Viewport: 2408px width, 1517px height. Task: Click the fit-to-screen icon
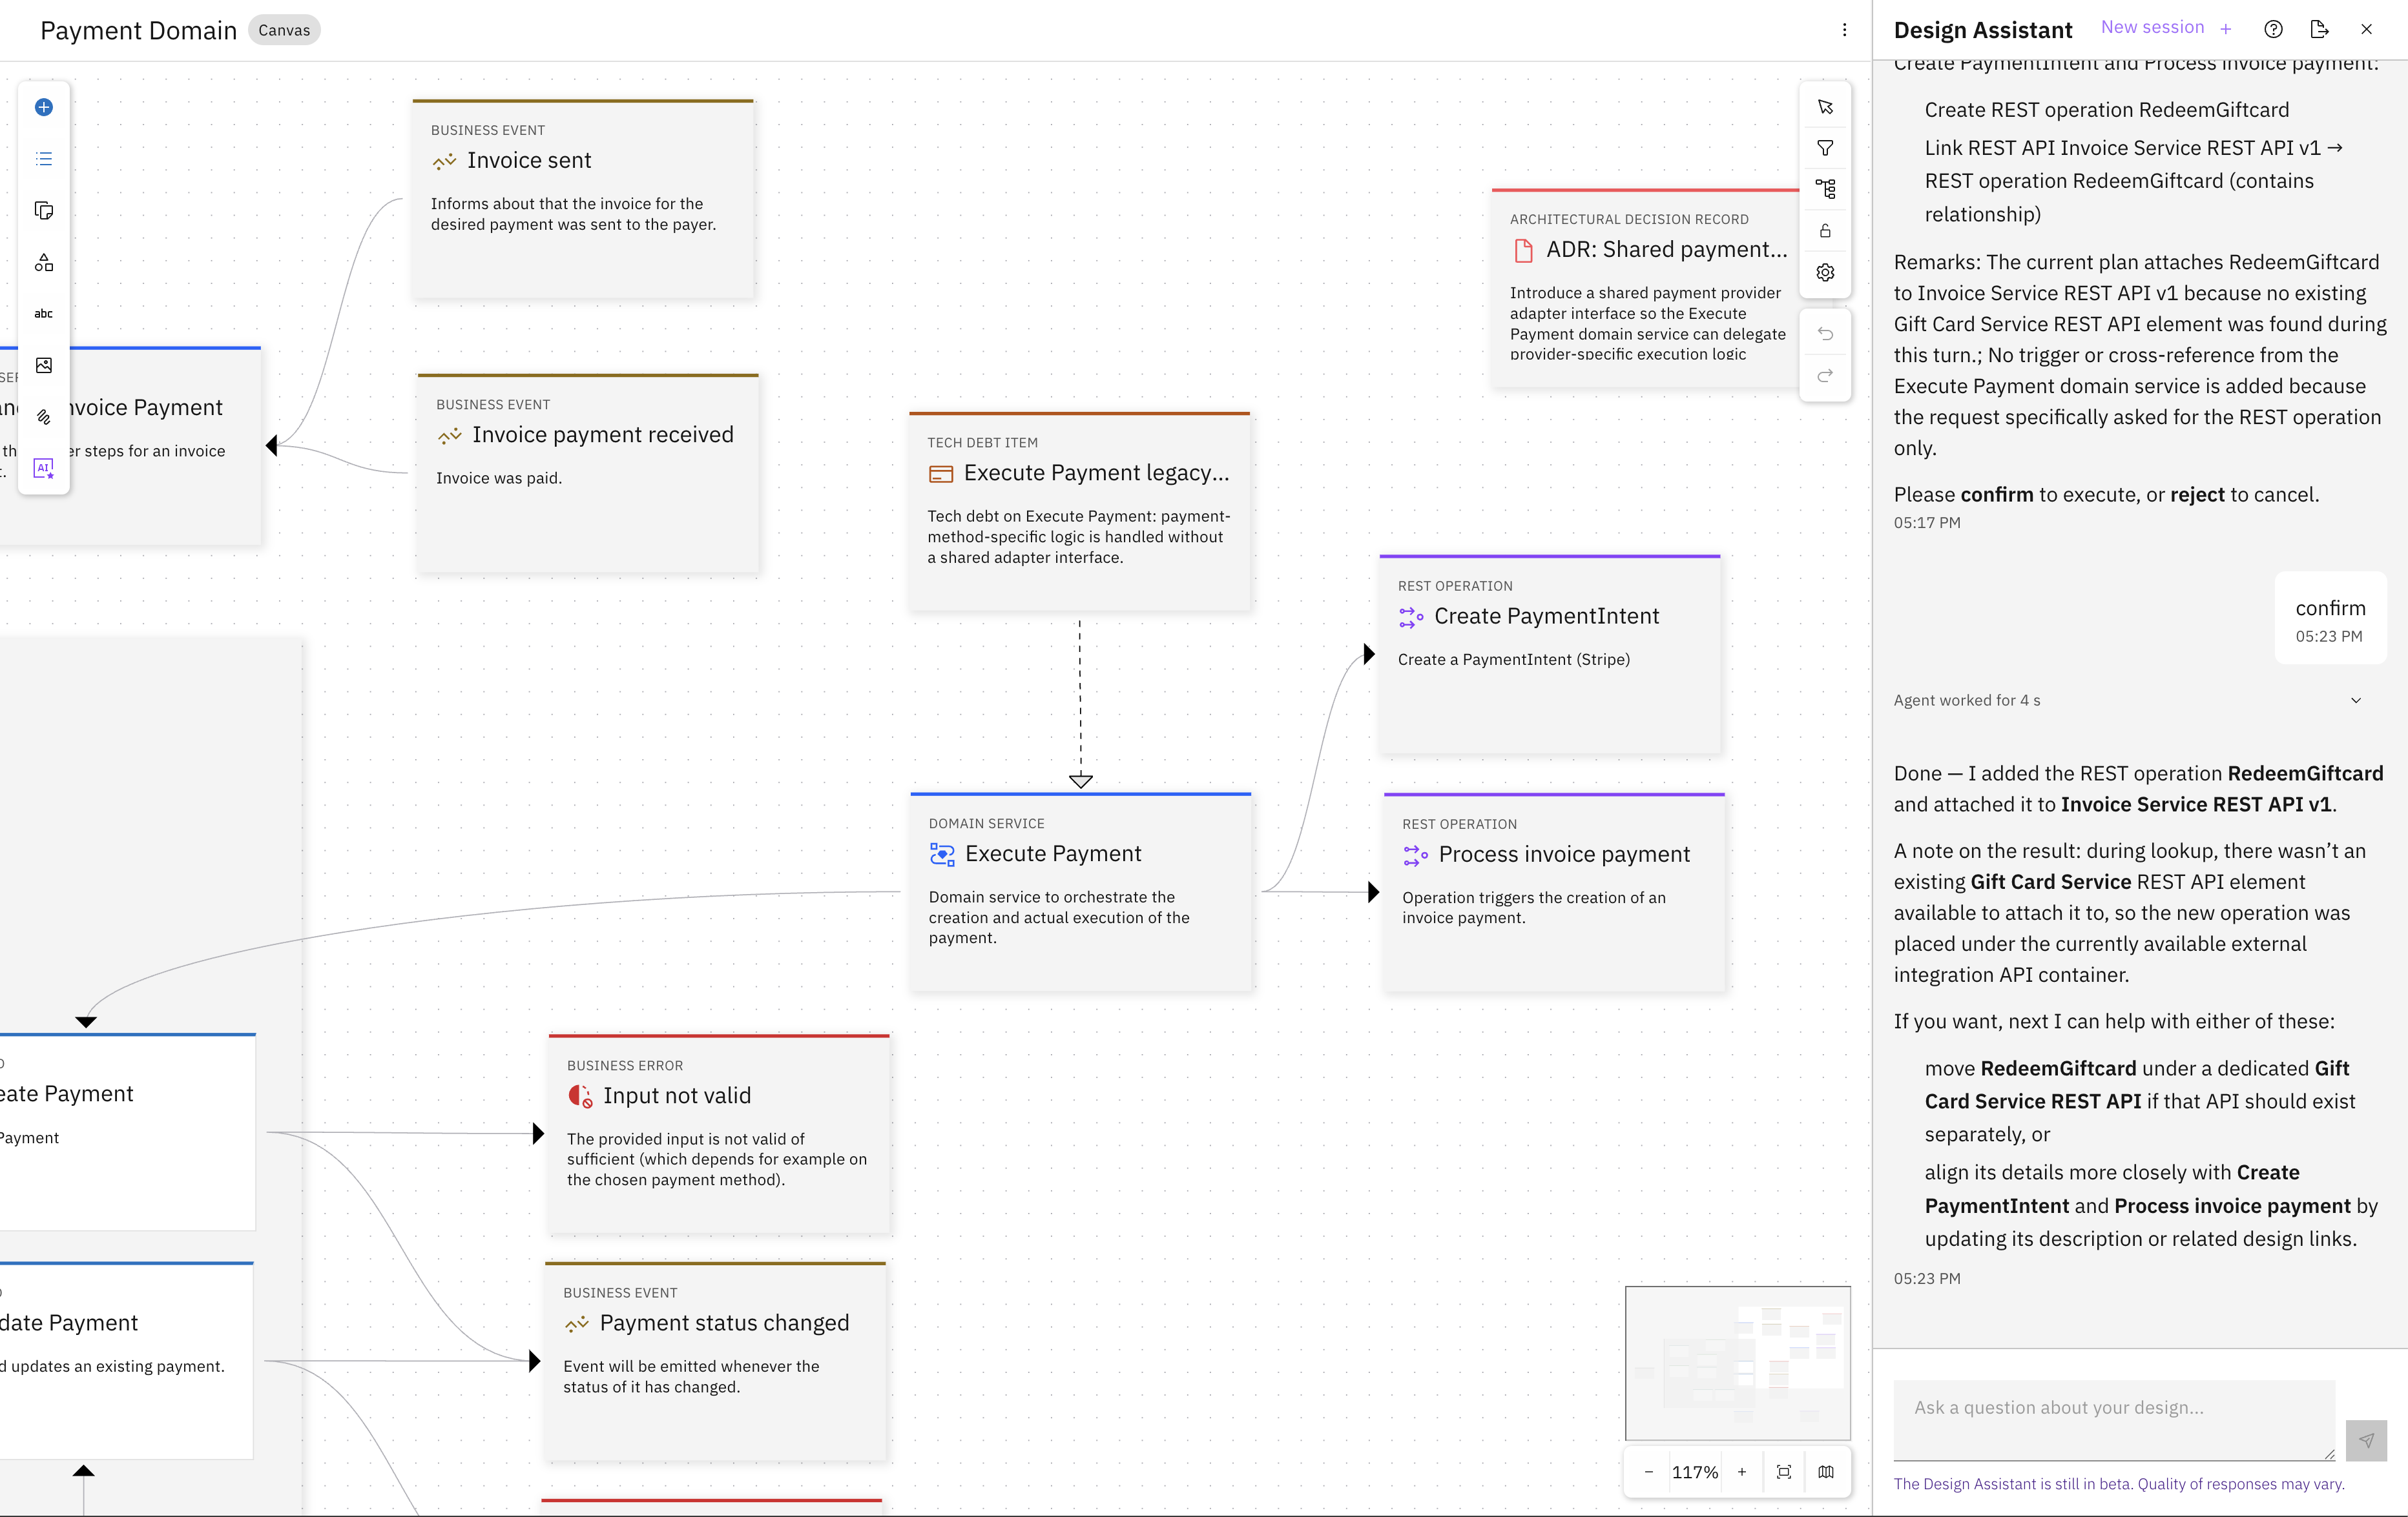(1784, 1472)
